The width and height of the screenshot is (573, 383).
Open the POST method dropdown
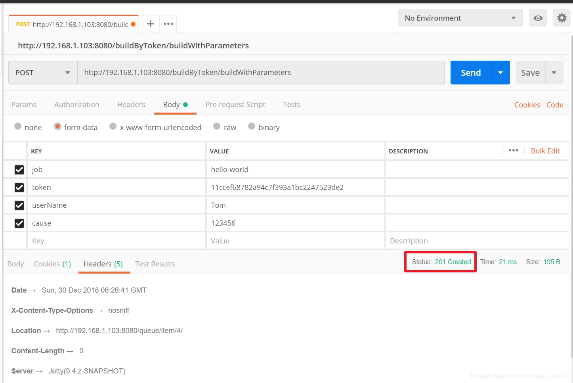[43, 73]
